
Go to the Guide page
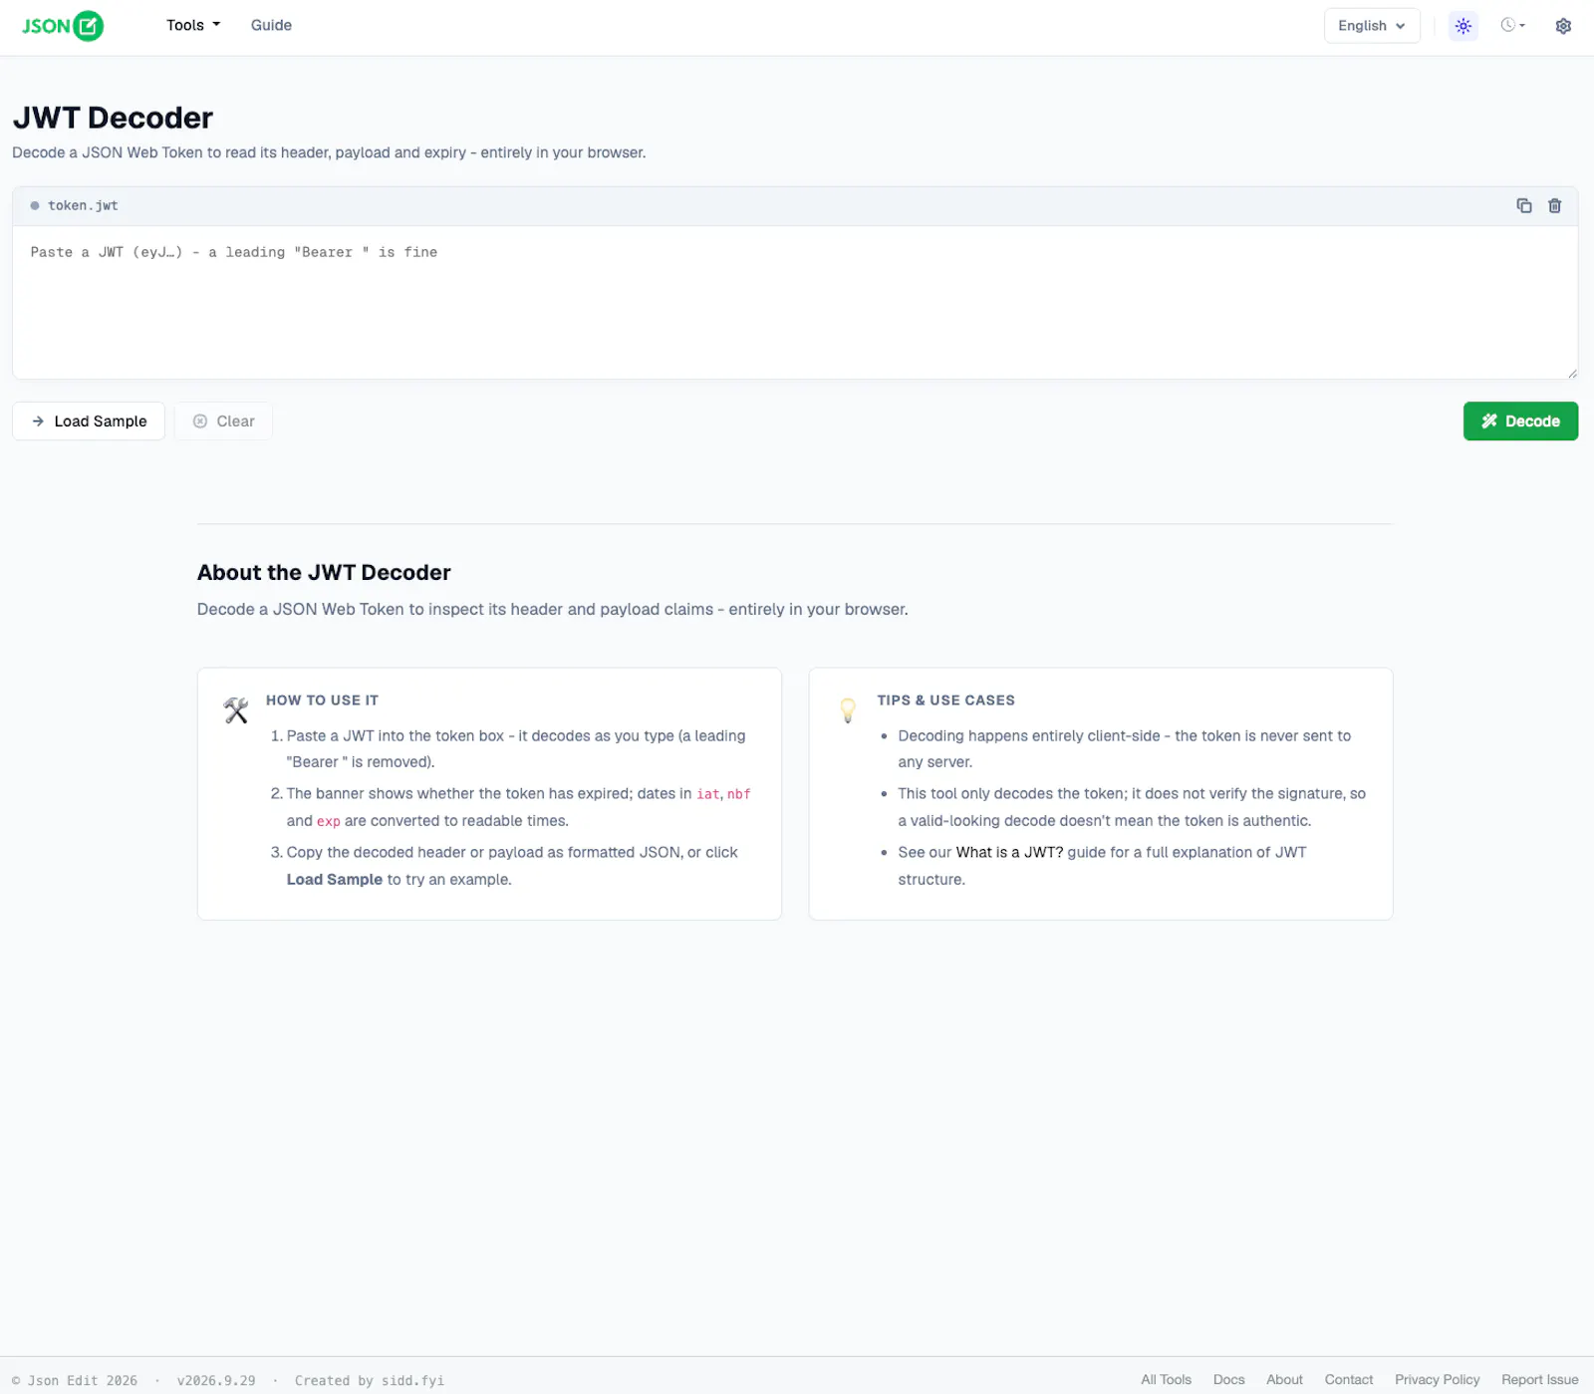coord(271,26)
